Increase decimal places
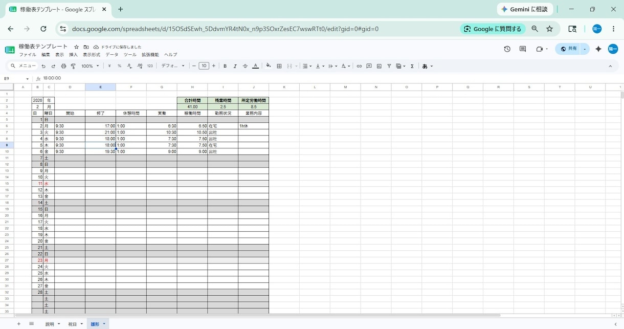The width and height of the screenshot is (624, 329). coord(140,66)
